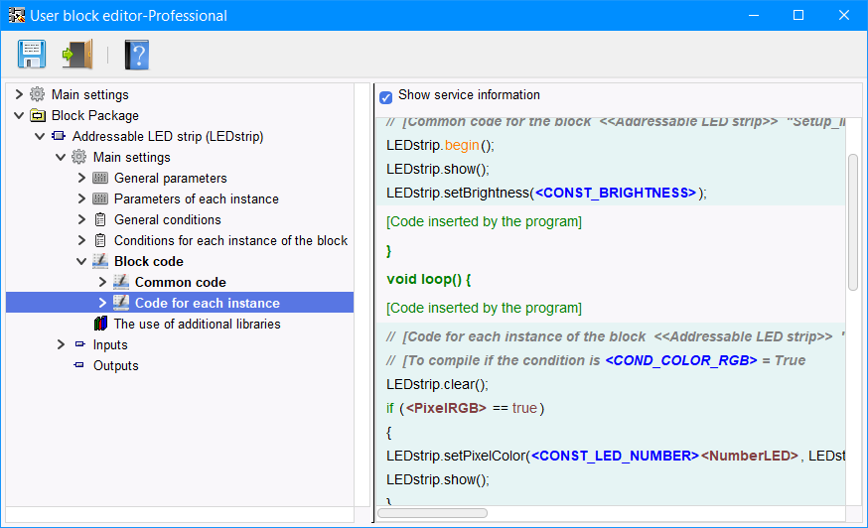Select Parameters of each instance item

(x=196, y=199)
